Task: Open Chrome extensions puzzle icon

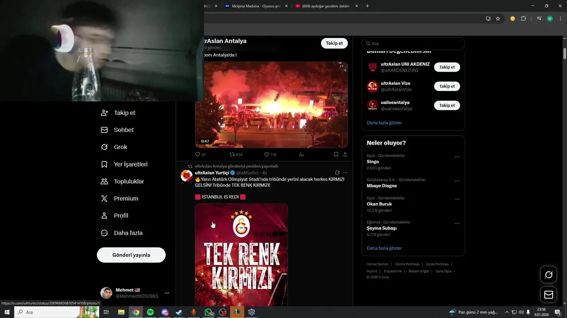Action: tap(524, 19)
